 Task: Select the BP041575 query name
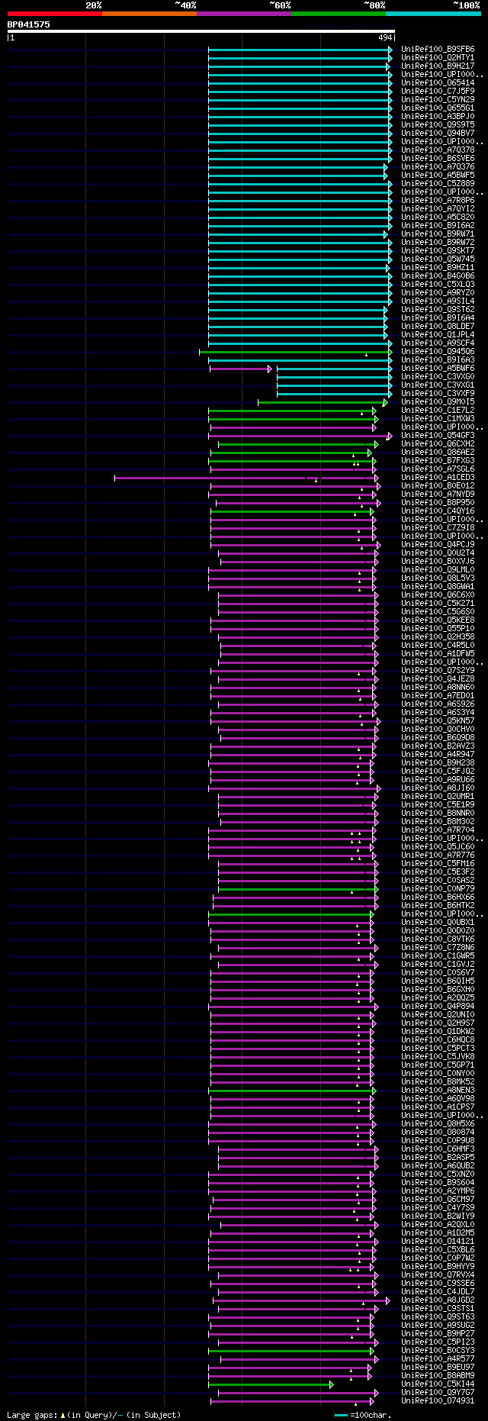point(29,24)
